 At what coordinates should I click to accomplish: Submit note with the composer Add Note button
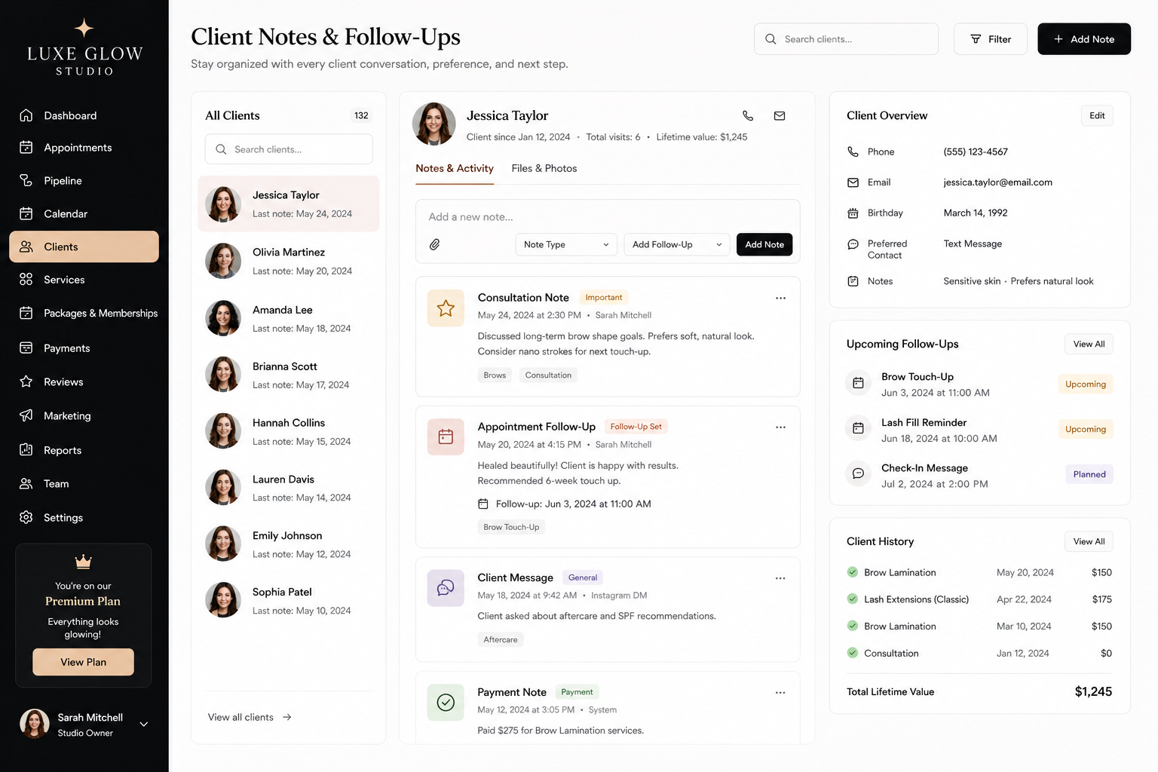point(764,244)
